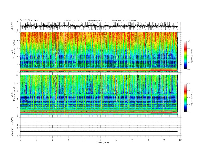203x157 pixels.
Task: Click the ch.1 spectrogram panel
Action: (99, 52)
